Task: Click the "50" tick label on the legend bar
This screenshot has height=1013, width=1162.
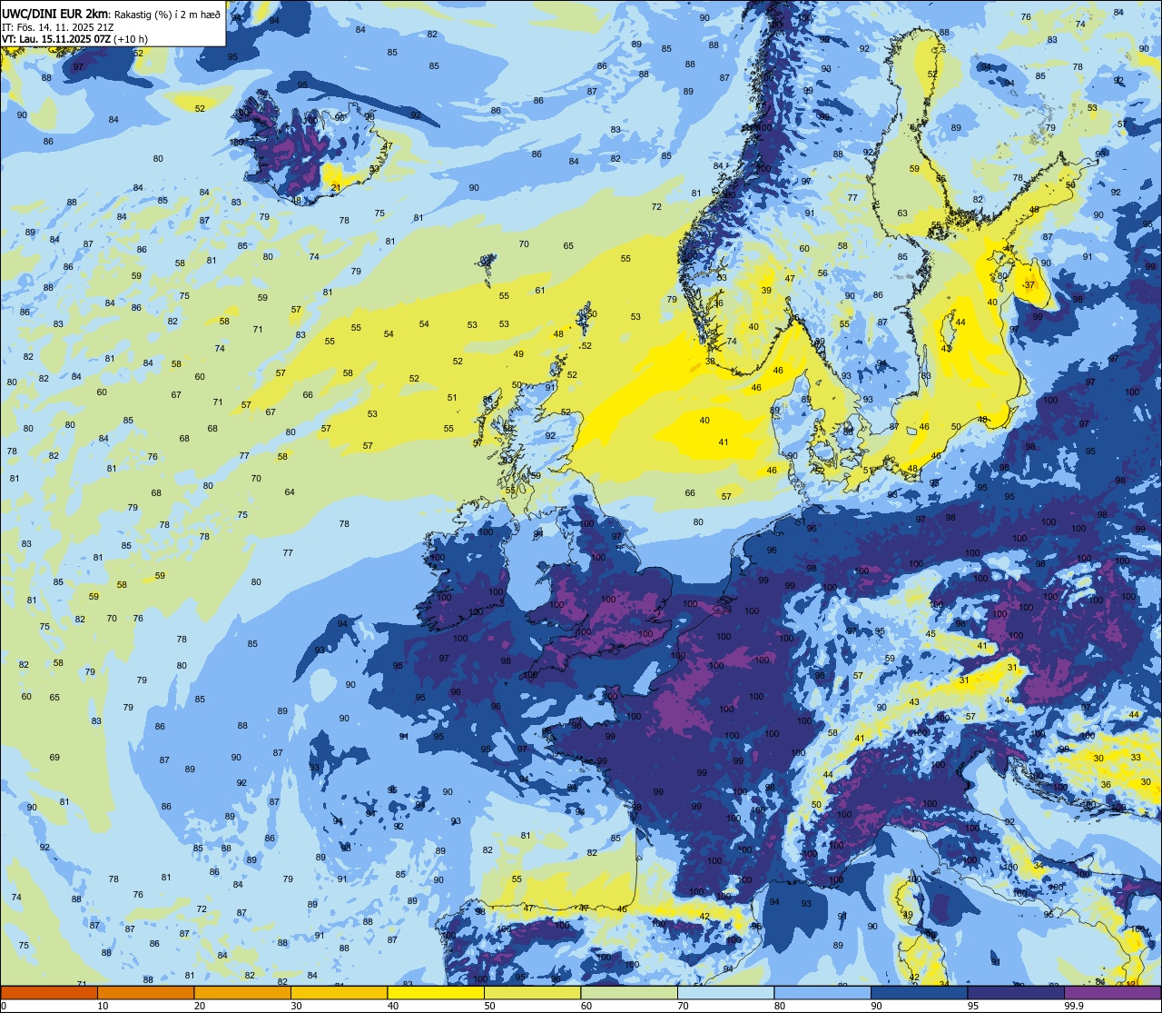Action: coord(490,1006)
